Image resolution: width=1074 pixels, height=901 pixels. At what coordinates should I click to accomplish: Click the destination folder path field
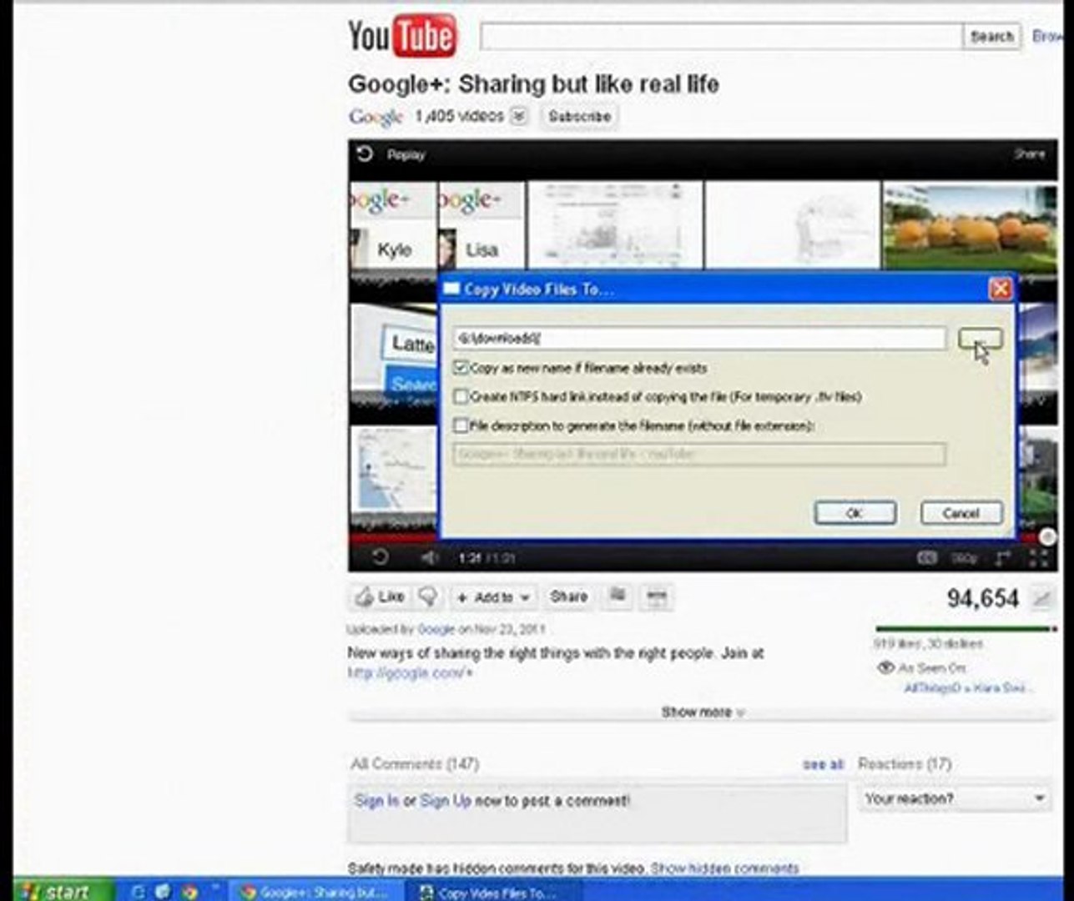coord(700,338)
